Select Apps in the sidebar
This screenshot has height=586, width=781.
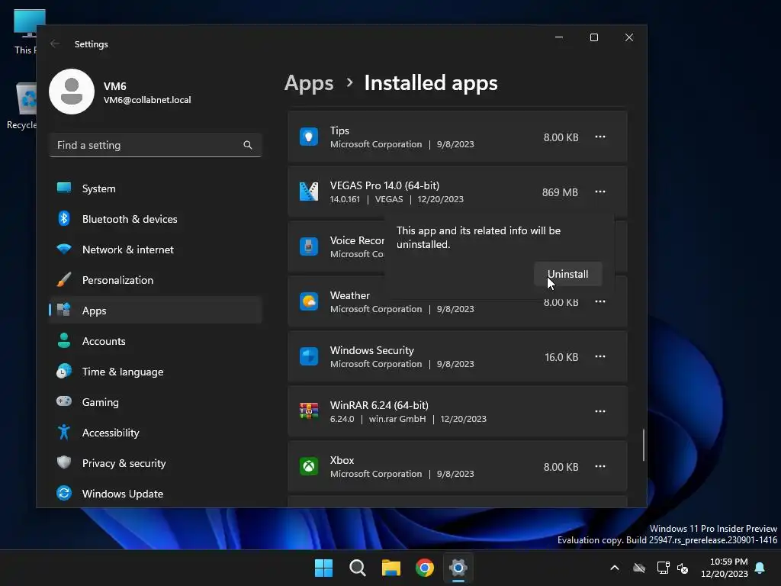tap(156, 311)
